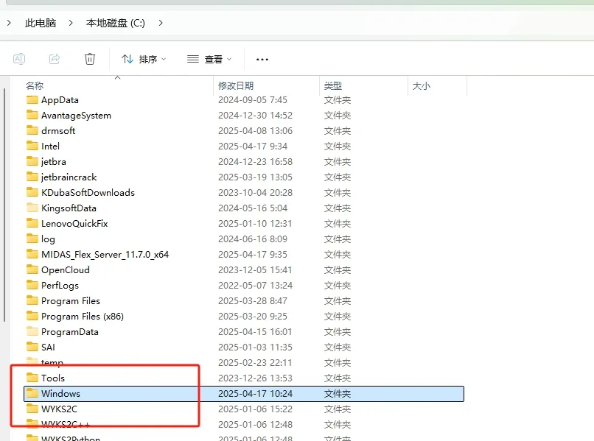Screen dimensions: 594x441
Task: Click the date 2022-05-07 13:24
Action: pyautogui.click(x=255, y=286)
